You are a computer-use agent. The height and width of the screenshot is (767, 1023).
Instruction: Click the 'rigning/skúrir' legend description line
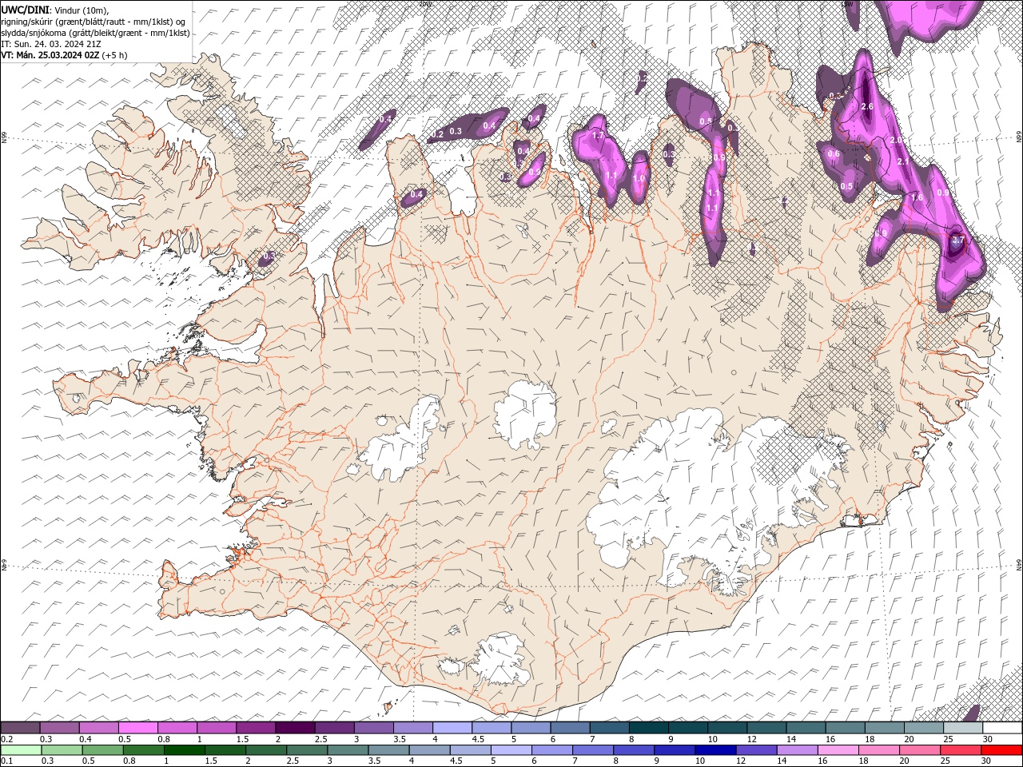[94, 22]
